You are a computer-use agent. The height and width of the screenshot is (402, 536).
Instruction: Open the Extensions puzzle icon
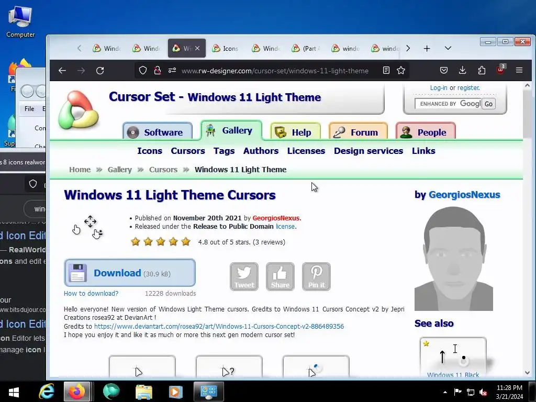coord(482,71)
